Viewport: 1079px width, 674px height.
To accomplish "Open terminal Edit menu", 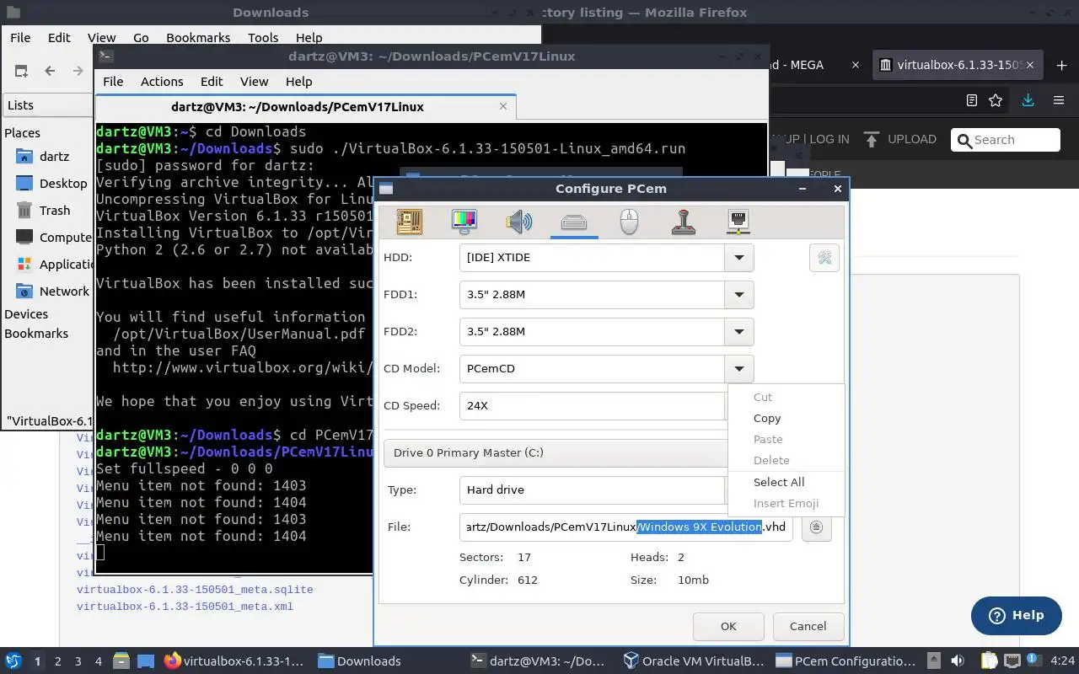I will click(212, 82).
